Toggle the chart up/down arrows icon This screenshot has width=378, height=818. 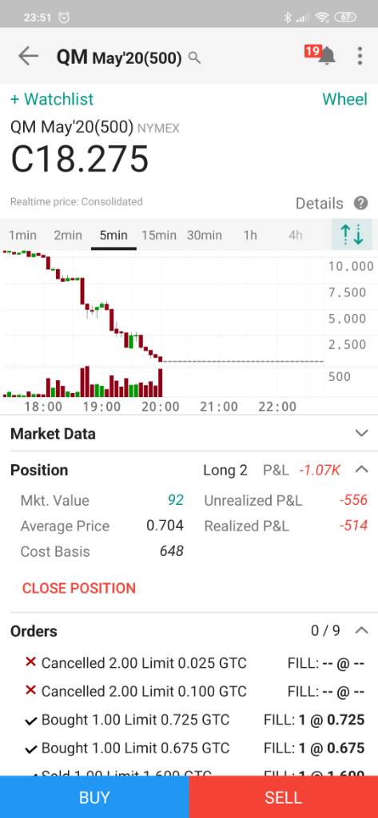352,235
